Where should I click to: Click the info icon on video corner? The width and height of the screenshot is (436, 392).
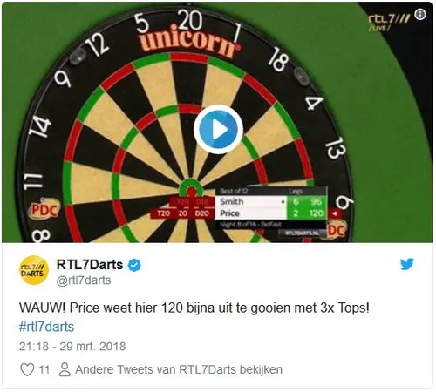click(420, 14)
